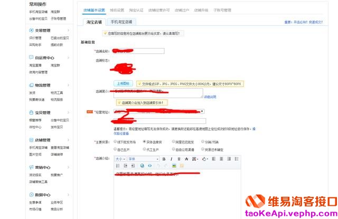
Task: Click the Bold icon in editor toolbar
Action: click(164, 159)
